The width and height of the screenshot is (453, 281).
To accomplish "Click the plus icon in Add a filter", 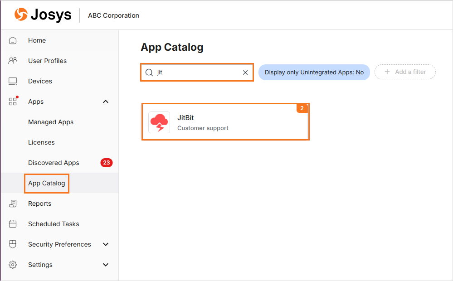I will [x=387, y=72].
